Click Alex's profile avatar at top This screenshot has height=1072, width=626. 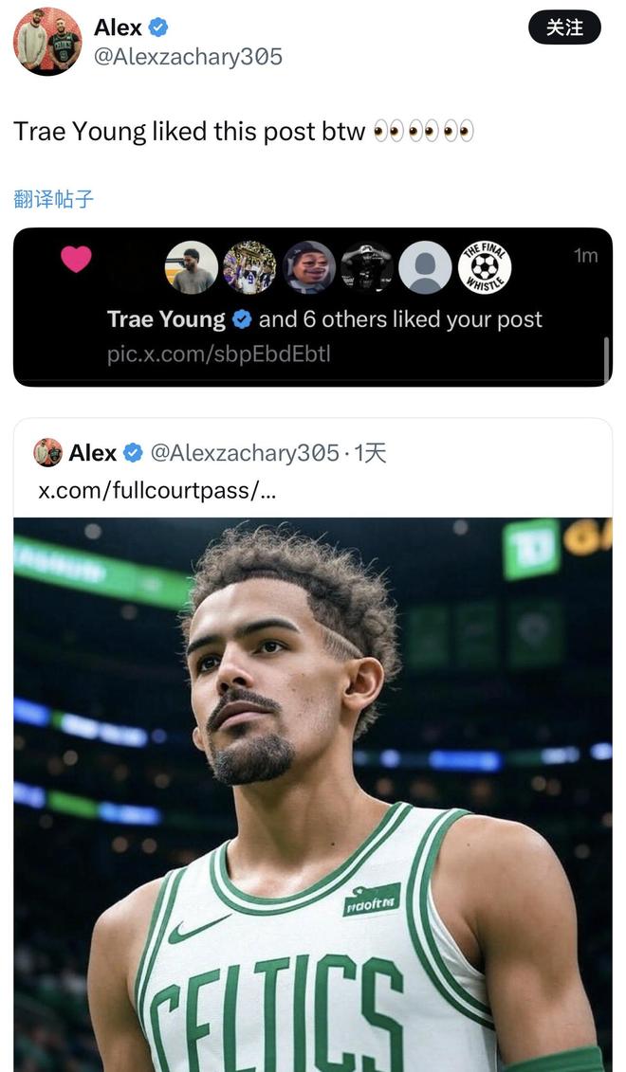coord(47,42)
